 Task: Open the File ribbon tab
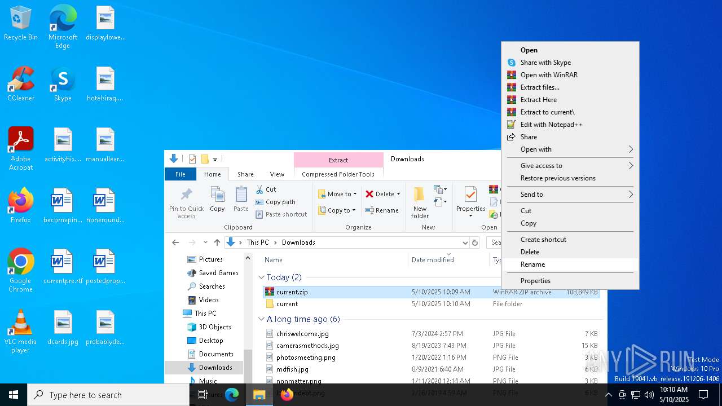pyautogui.click(x=180, y=174)
